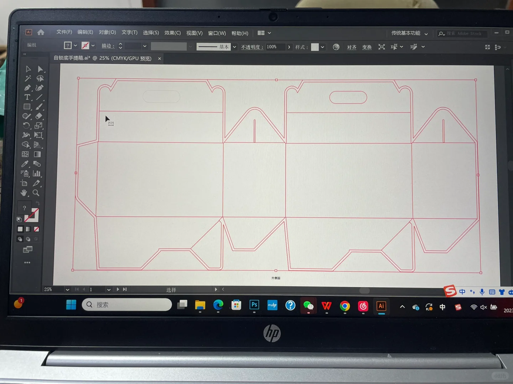The image size is (513, 384).
Task: Select the Rectangle tool
Action: [27, 107]
